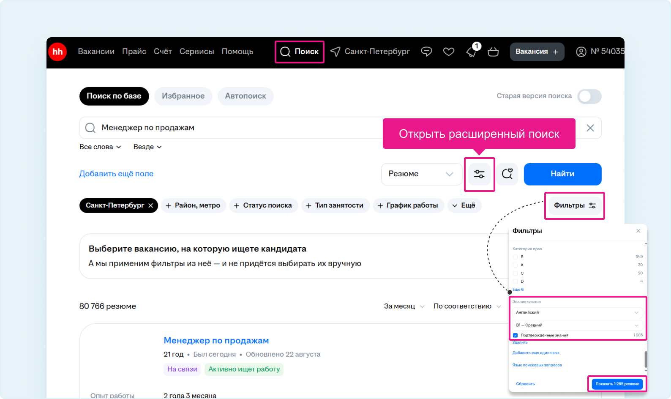Click Добавить ещё поле link
Image resolution: width=671 pixels, height=399 pixels.
(x=116, y=174)
